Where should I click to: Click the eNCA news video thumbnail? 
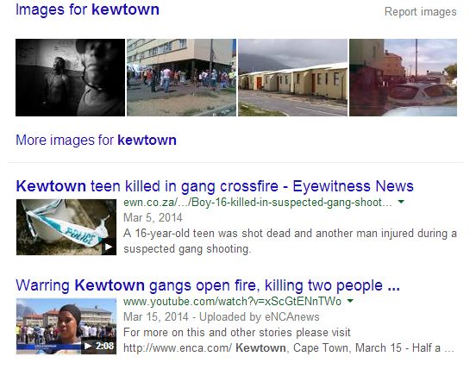point(66,326)
